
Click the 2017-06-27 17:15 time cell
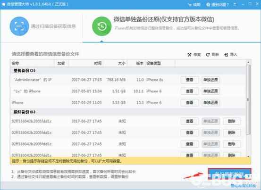[x=86, y=80]
